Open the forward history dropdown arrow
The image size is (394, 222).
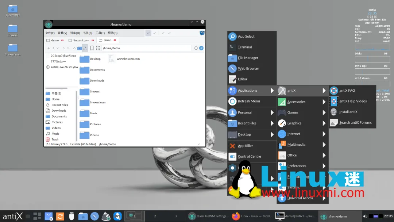[x=68, y=48]
